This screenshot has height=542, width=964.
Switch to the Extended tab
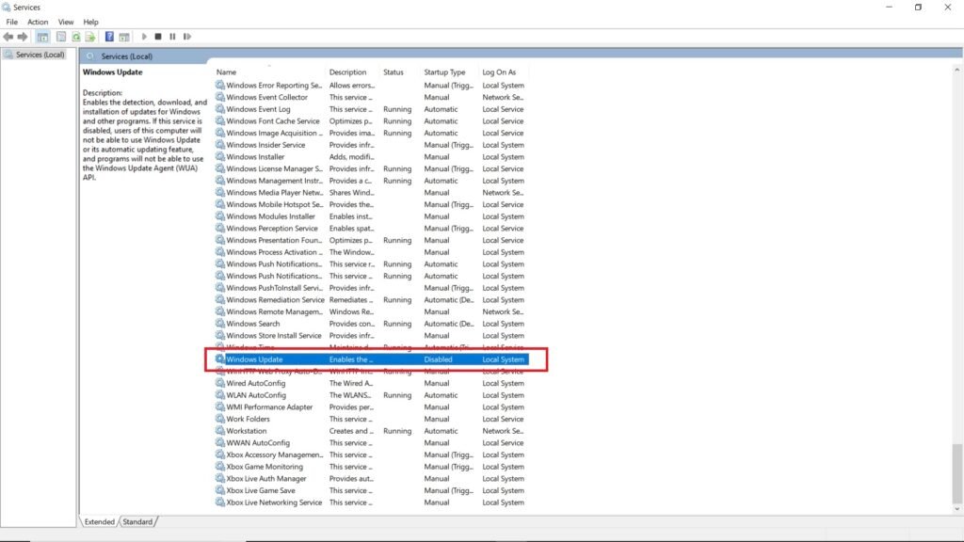[x=99, y=521]
